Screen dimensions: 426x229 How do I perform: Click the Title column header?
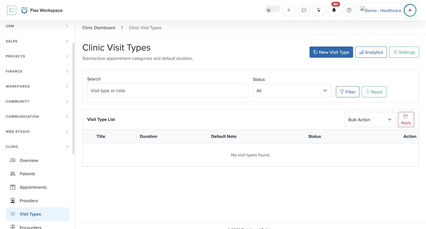tap(101, 136)
